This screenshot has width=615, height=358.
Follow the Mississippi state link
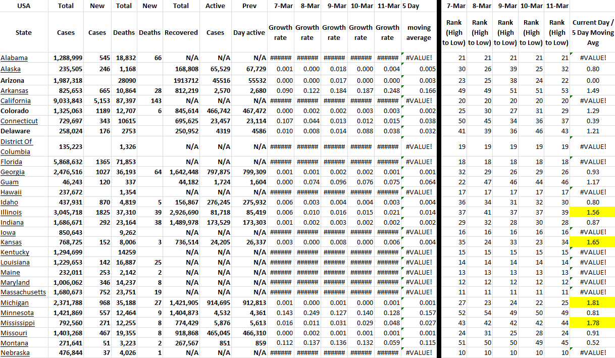(18, 323)
